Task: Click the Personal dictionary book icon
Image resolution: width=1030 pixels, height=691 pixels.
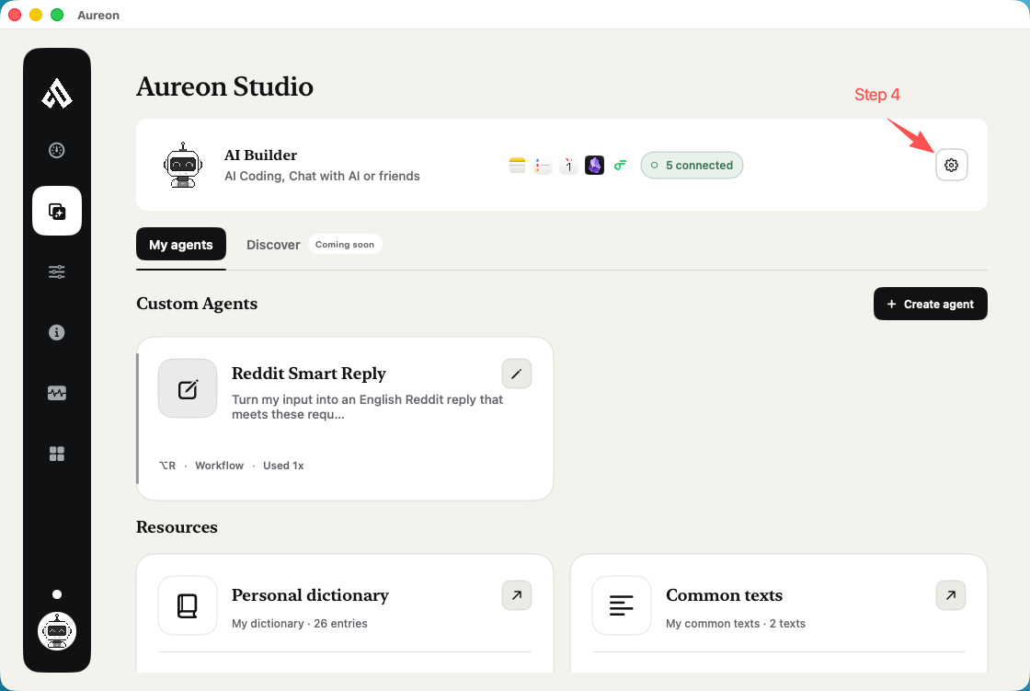Action: [188, 605]
